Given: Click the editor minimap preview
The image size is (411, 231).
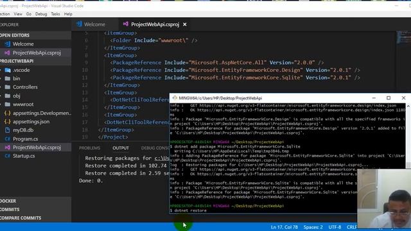Looking at the screenshot, I should point(404,37).
